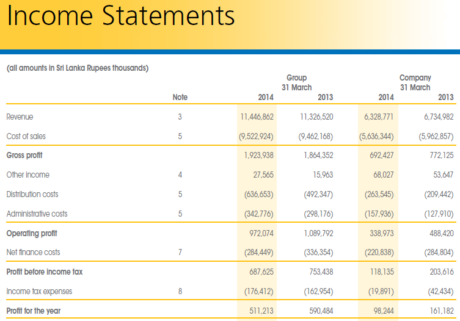Screen dimensions: 460x321
Task: Select the Company 31 March column heading
Action: [x=415, y=82]
